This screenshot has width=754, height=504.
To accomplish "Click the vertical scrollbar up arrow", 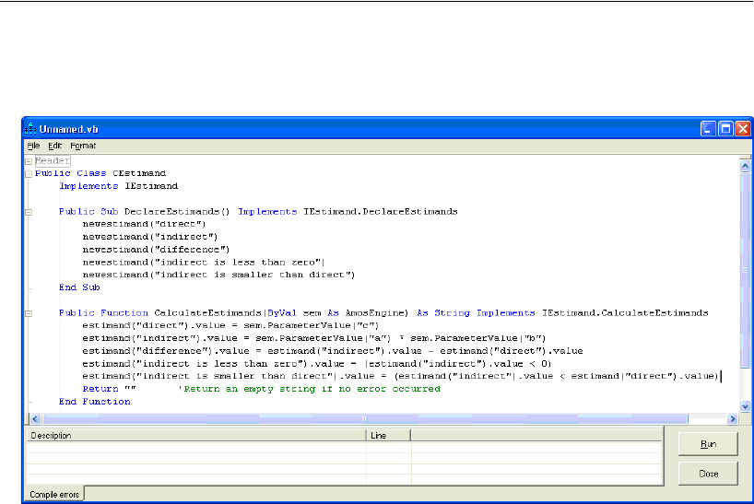I will coord(745,166).
